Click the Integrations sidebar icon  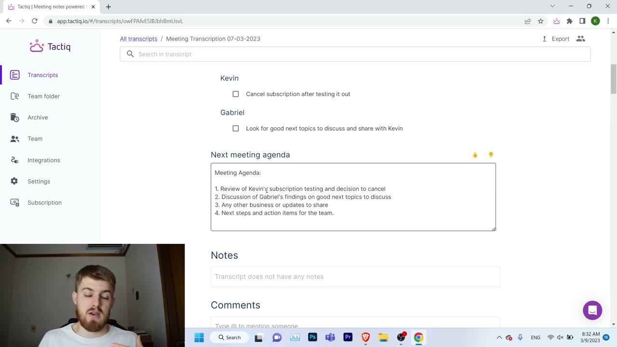click(x=14, y=160)
